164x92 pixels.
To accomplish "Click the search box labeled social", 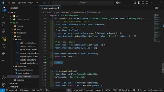I will coord(83,3).
